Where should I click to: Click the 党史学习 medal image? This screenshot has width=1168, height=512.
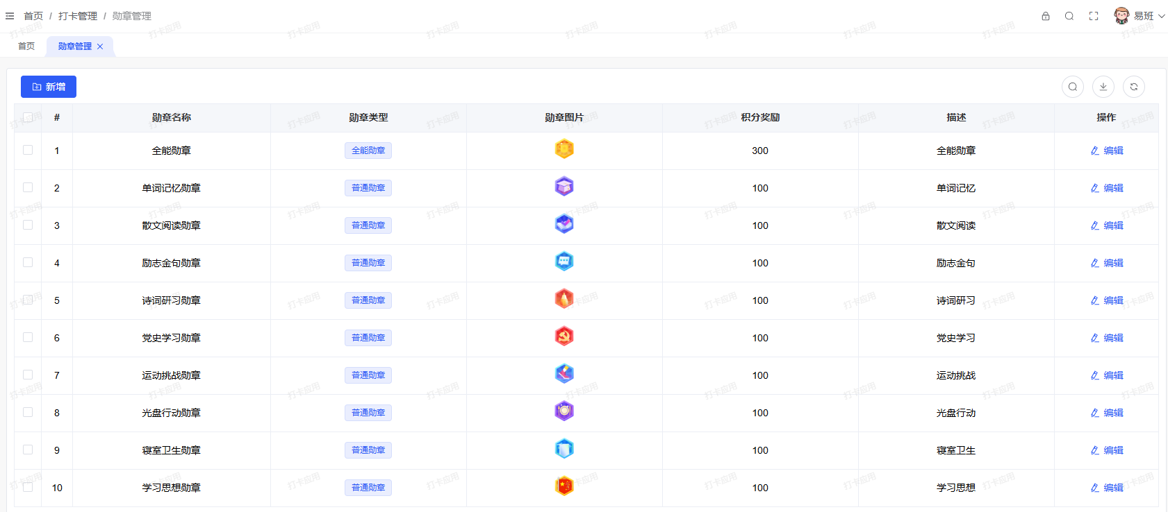(564, 336)
